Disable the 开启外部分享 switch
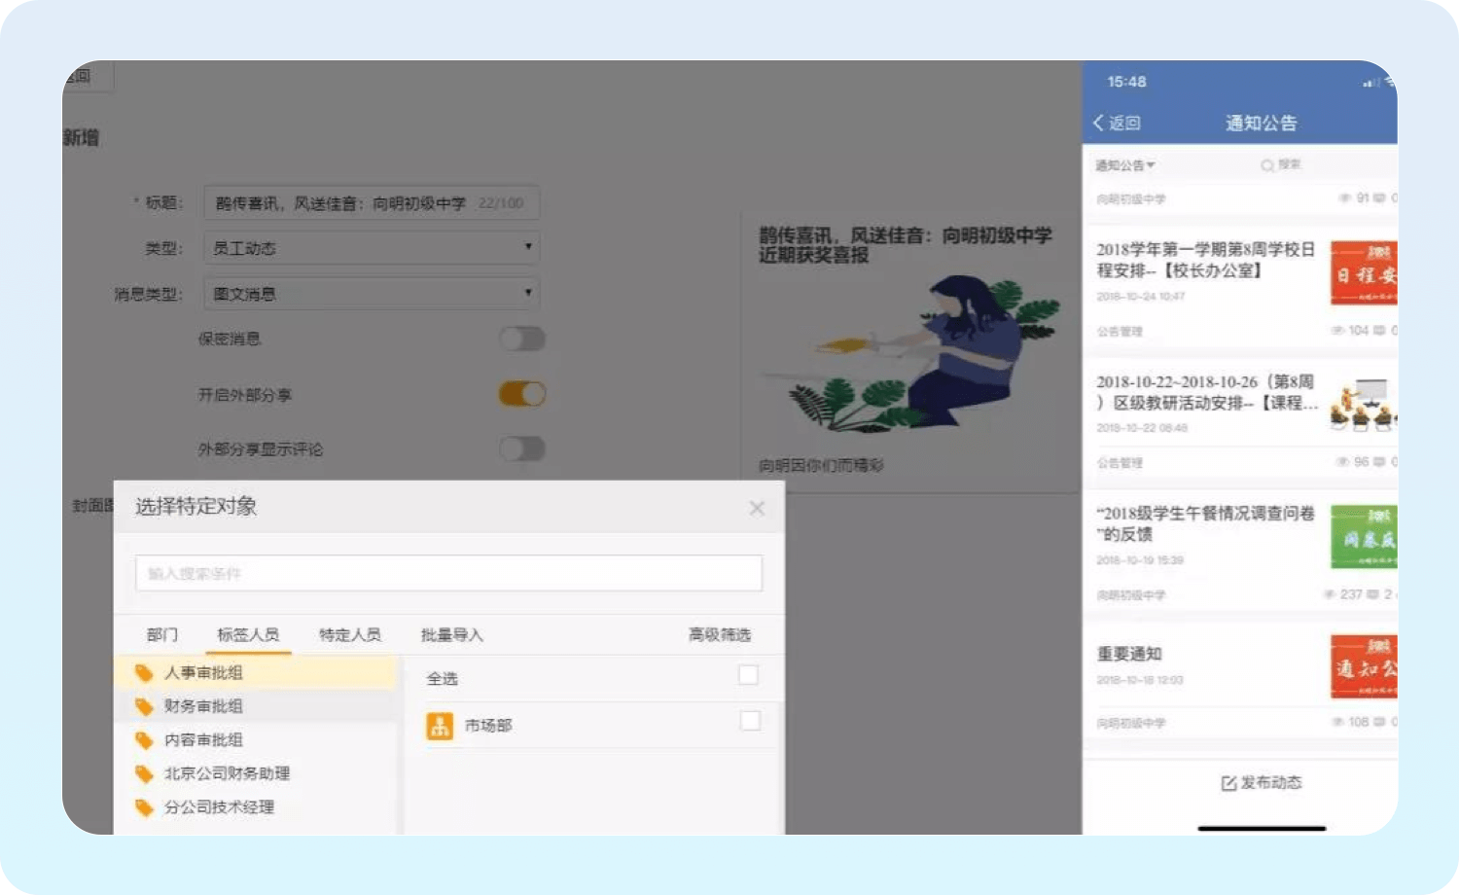This screenshot has height=895, width=1459. click(x=522, y=394)
